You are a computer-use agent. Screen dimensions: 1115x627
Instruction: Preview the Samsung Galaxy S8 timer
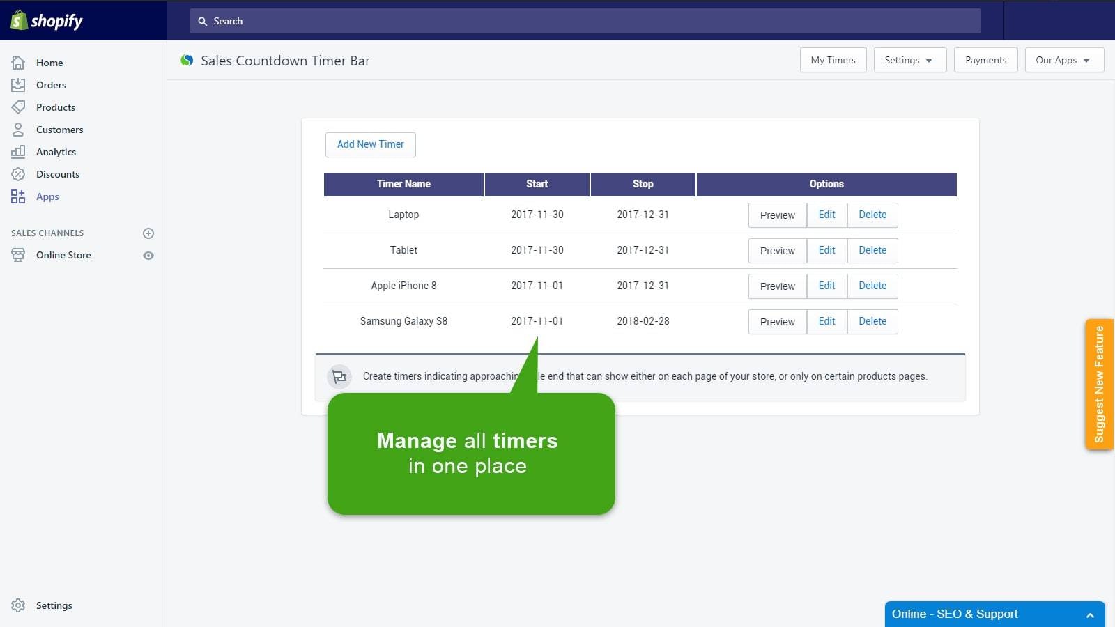tap(777, 322)
